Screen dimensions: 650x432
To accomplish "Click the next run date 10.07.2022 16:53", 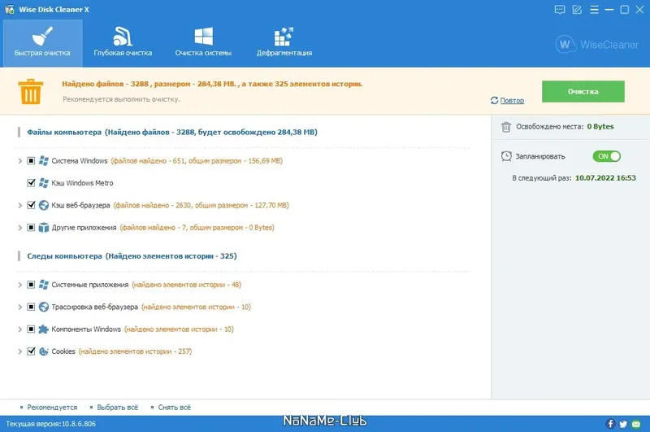I will [605, 177].
